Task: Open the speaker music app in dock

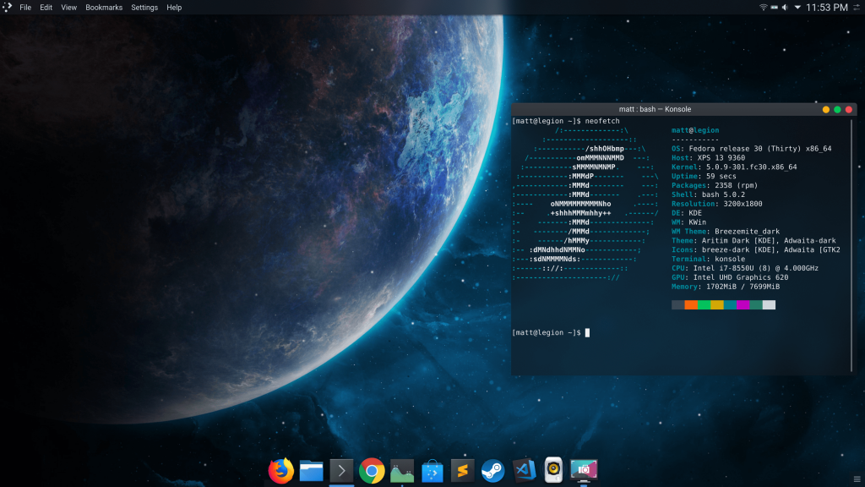Action: coord(553,470)
